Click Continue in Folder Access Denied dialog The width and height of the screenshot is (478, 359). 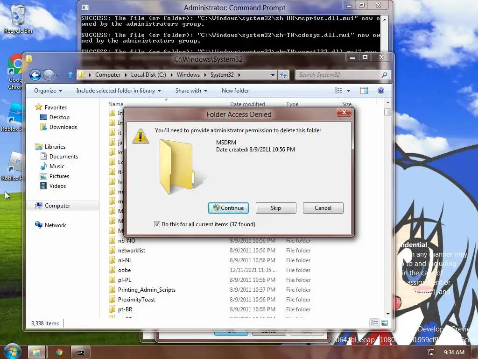pos(228,208)
